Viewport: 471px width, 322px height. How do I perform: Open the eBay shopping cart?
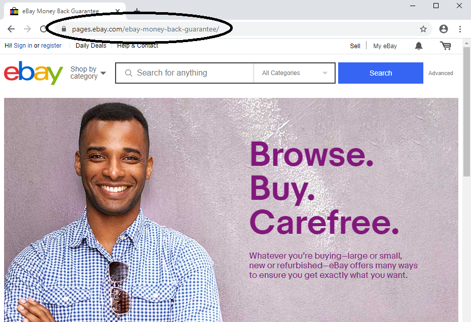pos(446,46)
